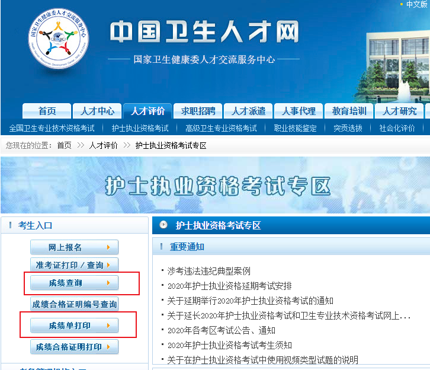Screen dimensions: 430x370
Task: Open the 教育培训 navigation tab
Action: tap(349, 111)
